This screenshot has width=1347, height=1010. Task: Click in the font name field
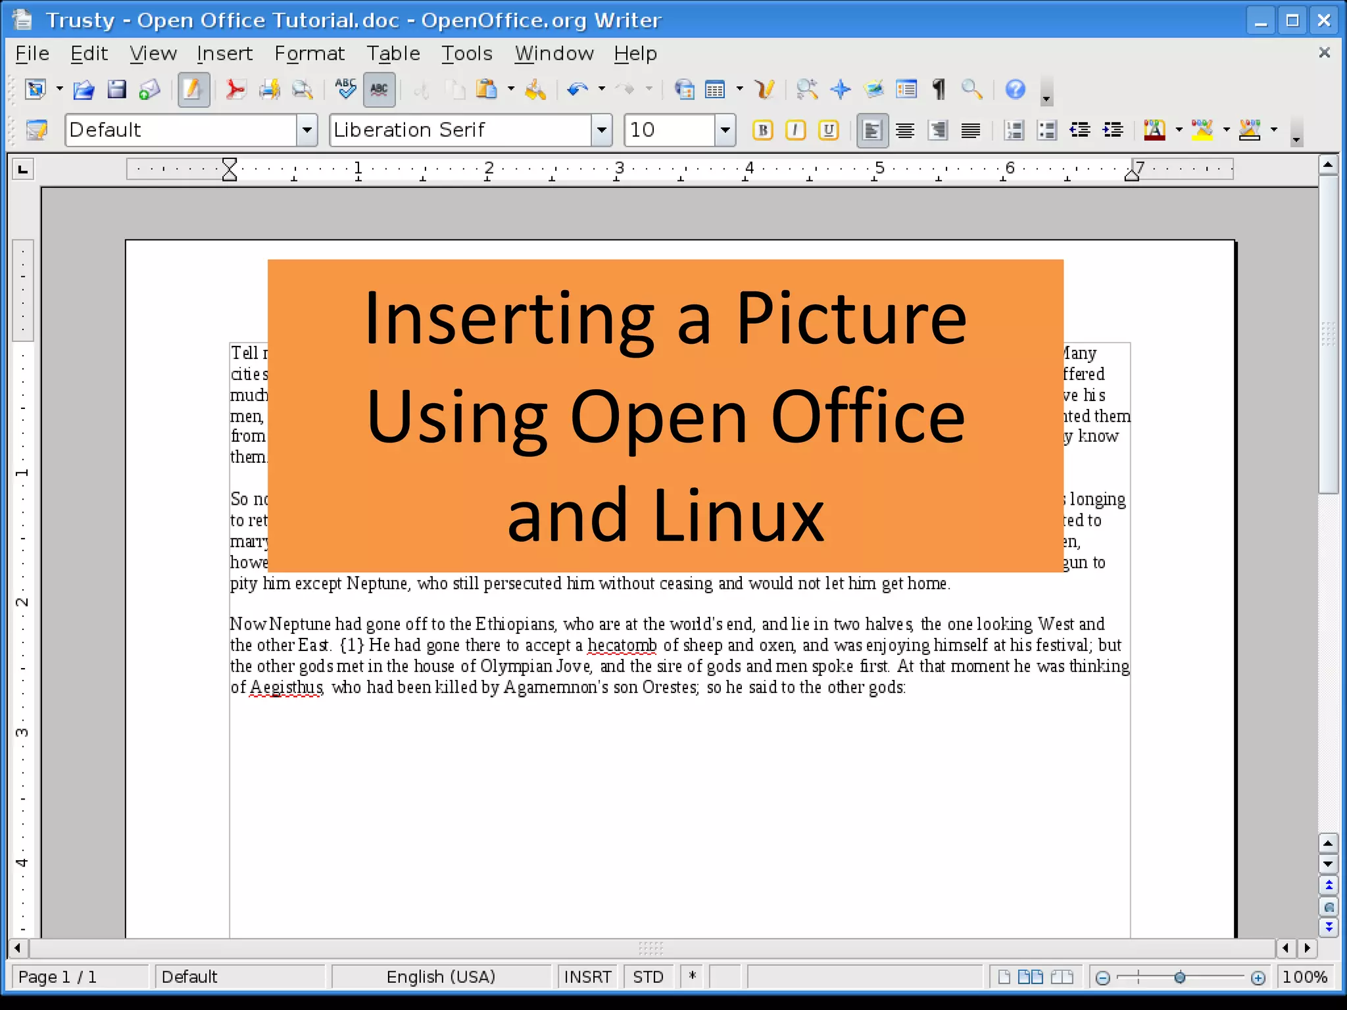tap(460, 130)
